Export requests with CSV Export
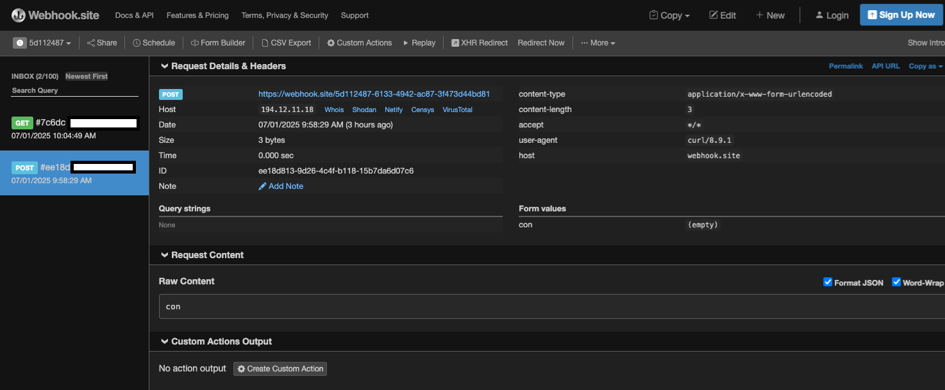The width and height of the screenshot is (945, 390). click(x=286, y=43)
